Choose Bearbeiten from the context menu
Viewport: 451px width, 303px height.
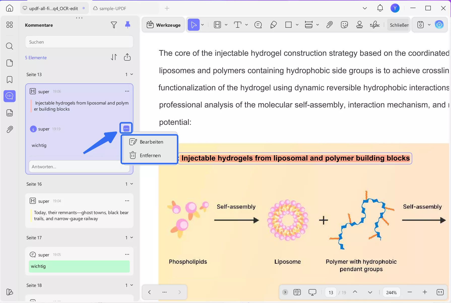pos(151,142)
